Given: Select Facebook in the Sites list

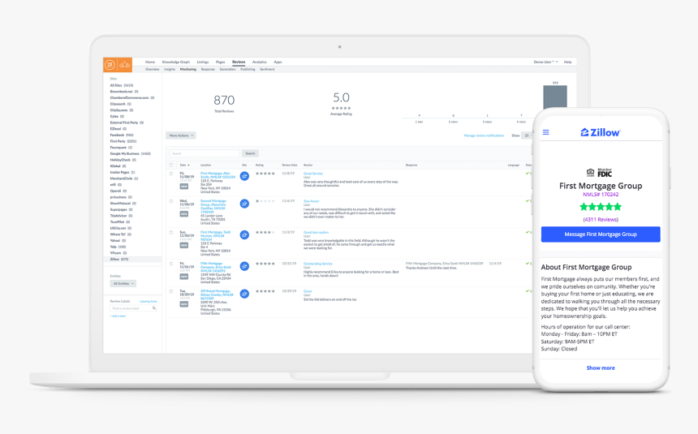Looking at the screenshot, I should (x=122, y=135).
